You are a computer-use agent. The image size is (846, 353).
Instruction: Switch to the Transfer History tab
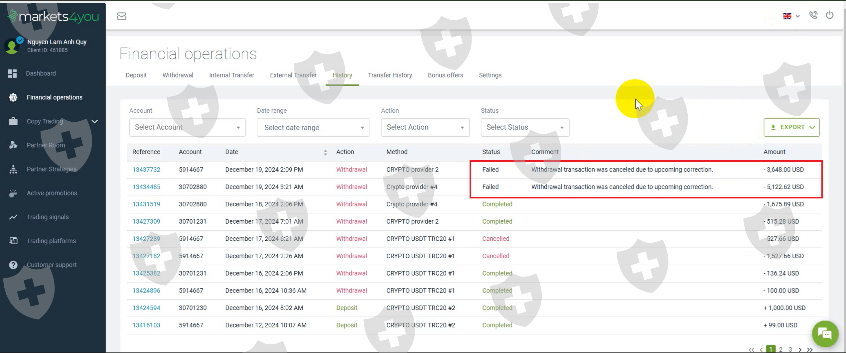[x=390, y=75]
